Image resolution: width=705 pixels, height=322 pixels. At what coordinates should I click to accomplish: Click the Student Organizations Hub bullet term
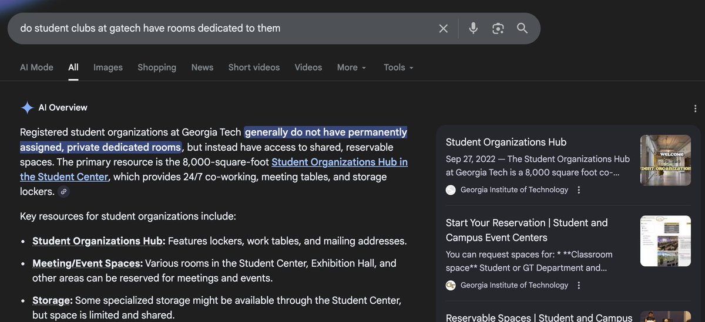coord(99,241)
